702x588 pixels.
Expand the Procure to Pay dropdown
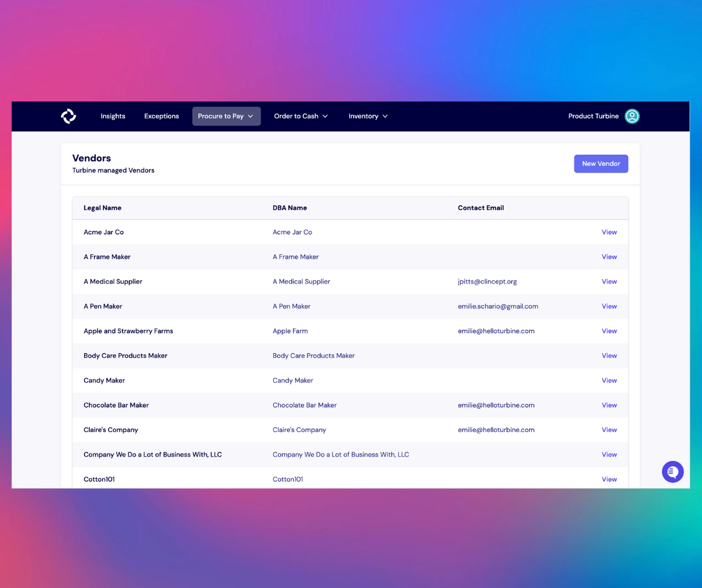click(226, 116)
